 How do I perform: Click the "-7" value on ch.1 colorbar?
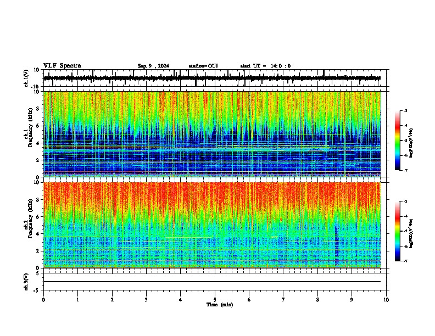(405, 170)
